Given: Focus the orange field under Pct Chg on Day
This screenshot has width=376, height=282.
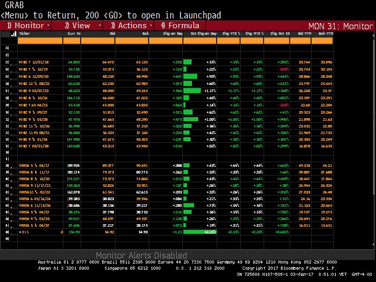Looking at the screenshot, I should click(x=200, y=41).
